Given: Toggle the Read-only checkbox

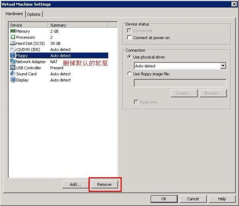Looking at the screenshot, I should tap(136, 102).
